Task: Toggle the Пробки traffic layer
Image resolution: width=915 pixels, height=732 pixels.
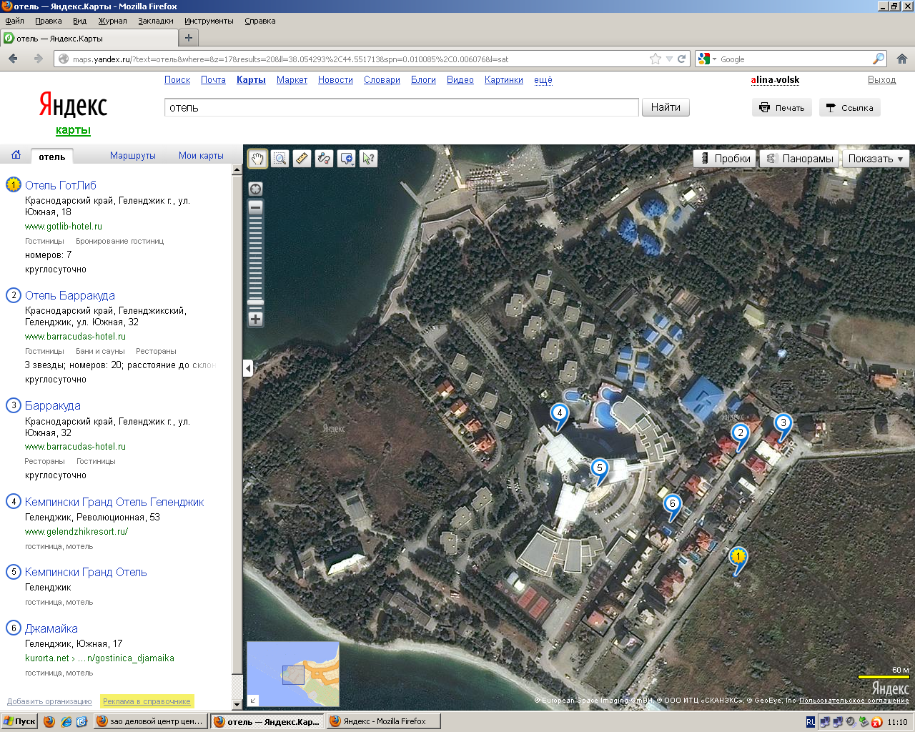Action: click(x=726, y=159)
